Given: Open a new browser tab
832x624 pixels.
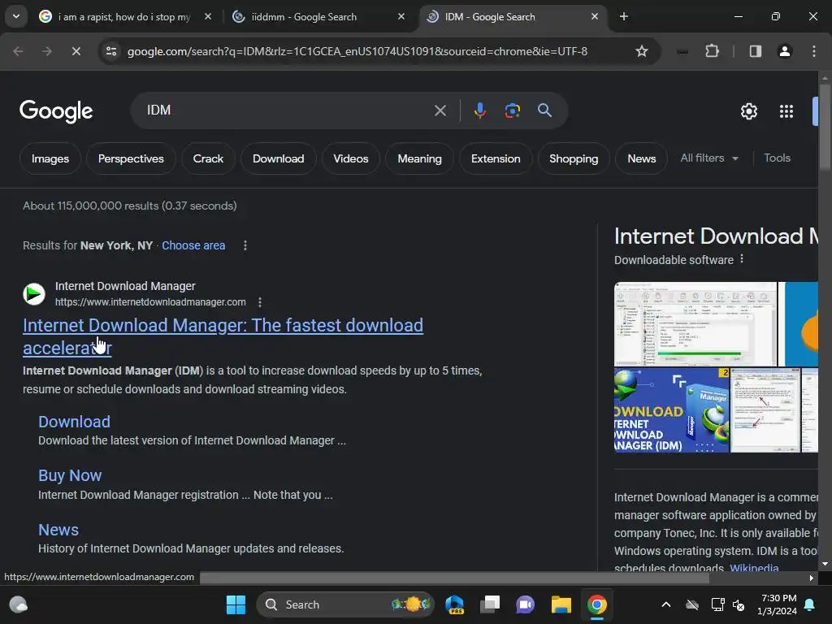Looking at the screenshot, I should 623,16.
